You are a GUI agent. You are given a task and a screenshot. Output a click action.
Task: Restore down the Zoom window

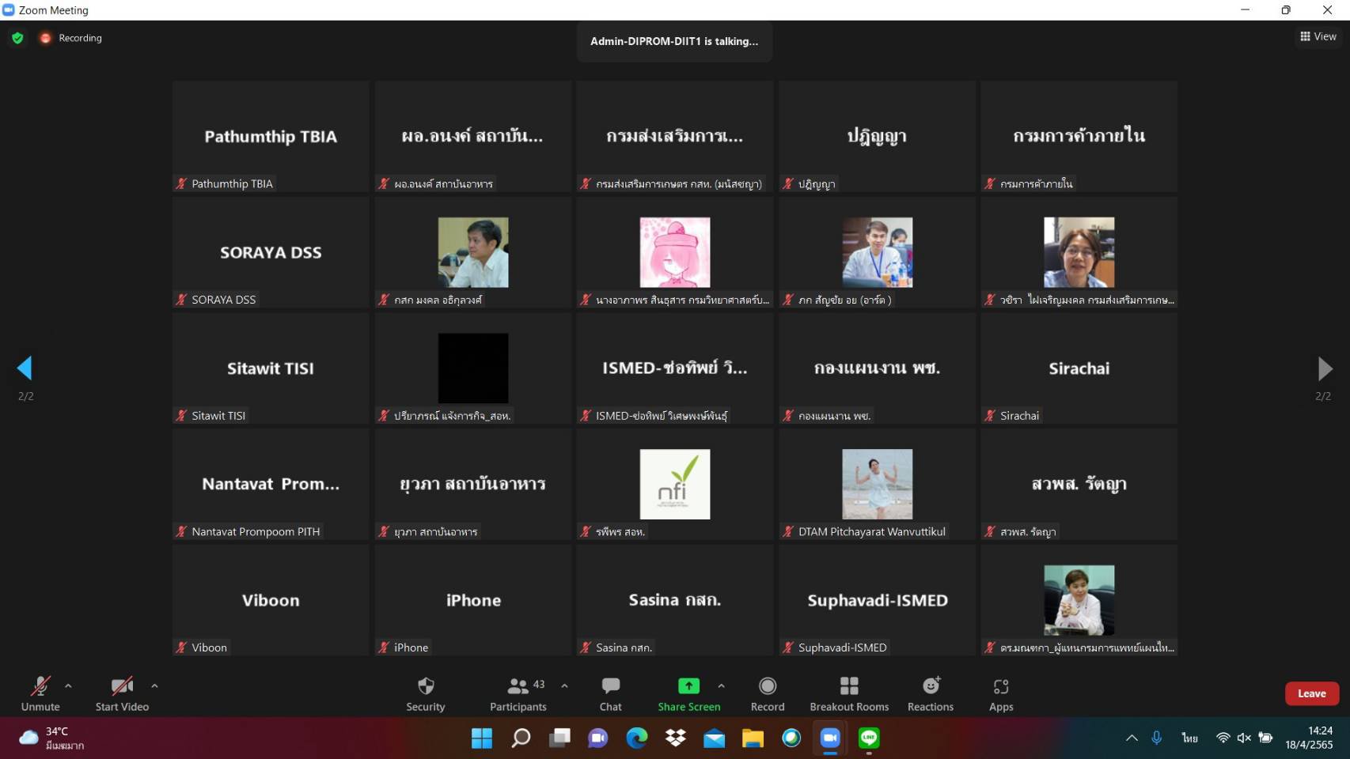[1286, 9]
